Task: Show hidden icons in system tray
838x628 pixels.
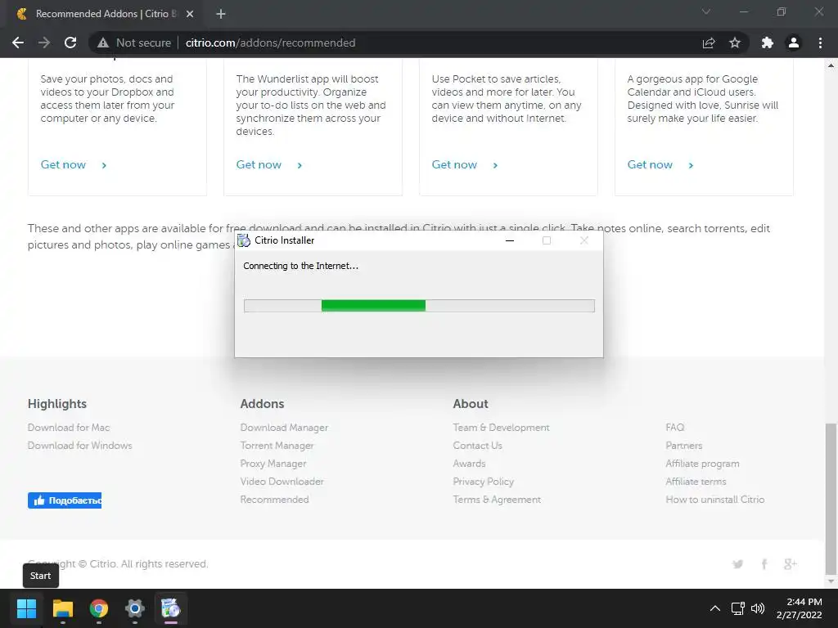Action: (x=714, y=608)
